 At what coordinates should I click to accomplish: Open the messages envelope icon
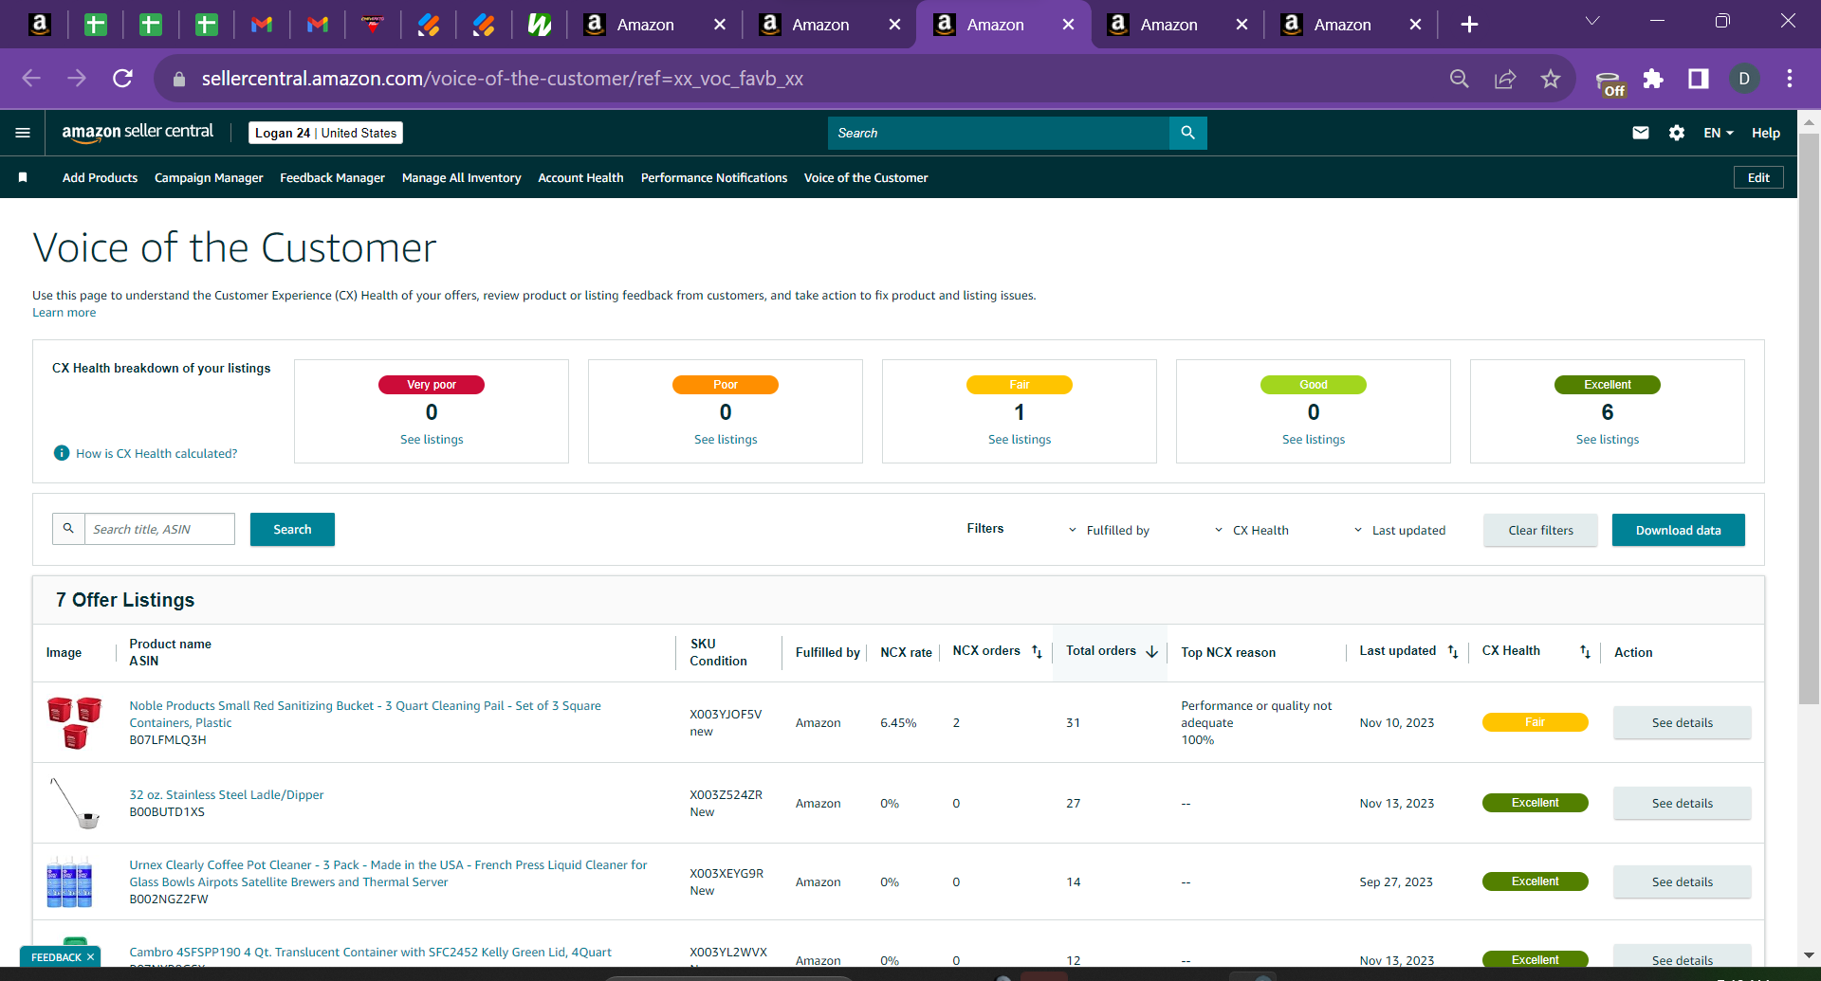pyautogui.click(x=1641, y=133)
